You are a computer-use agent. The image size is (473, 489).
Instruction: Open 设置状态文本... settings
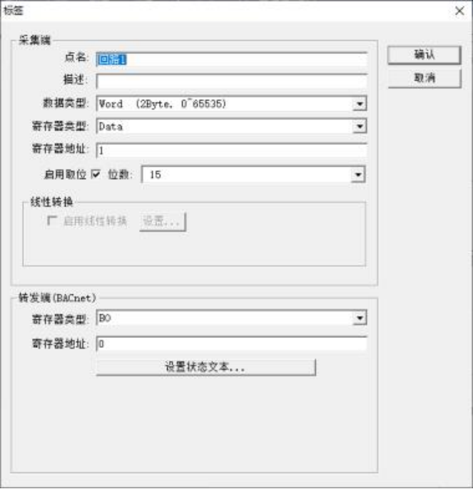205,367
